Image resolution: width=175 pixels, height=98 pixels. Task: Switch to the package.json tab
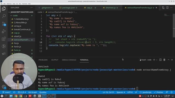coord(68,8)
